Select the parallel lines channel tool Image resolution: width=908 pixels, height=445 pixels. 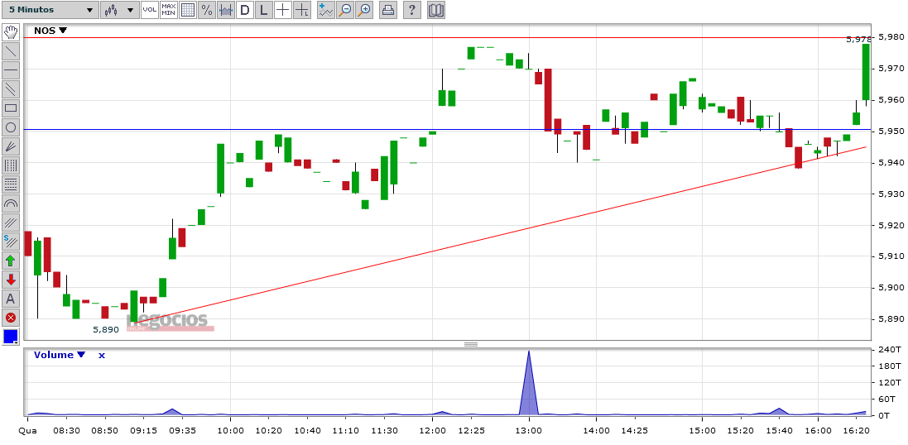[11, 89]
